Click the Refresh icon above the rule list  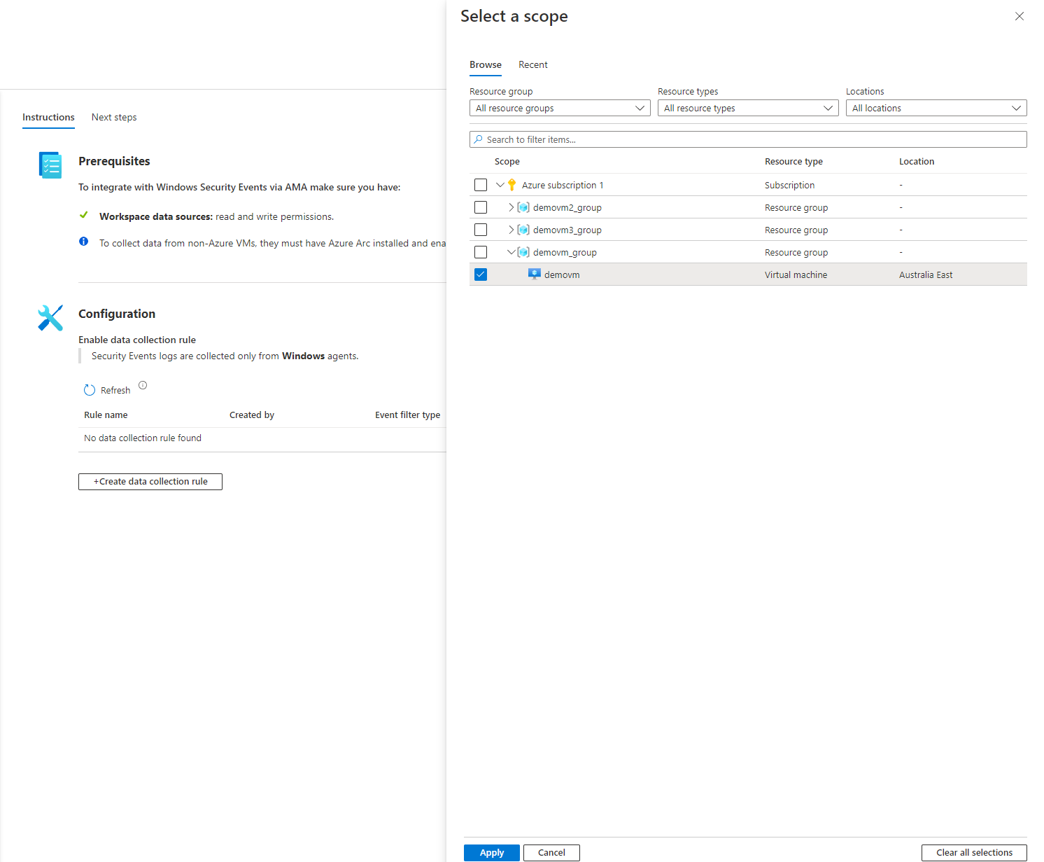(90, 389)
